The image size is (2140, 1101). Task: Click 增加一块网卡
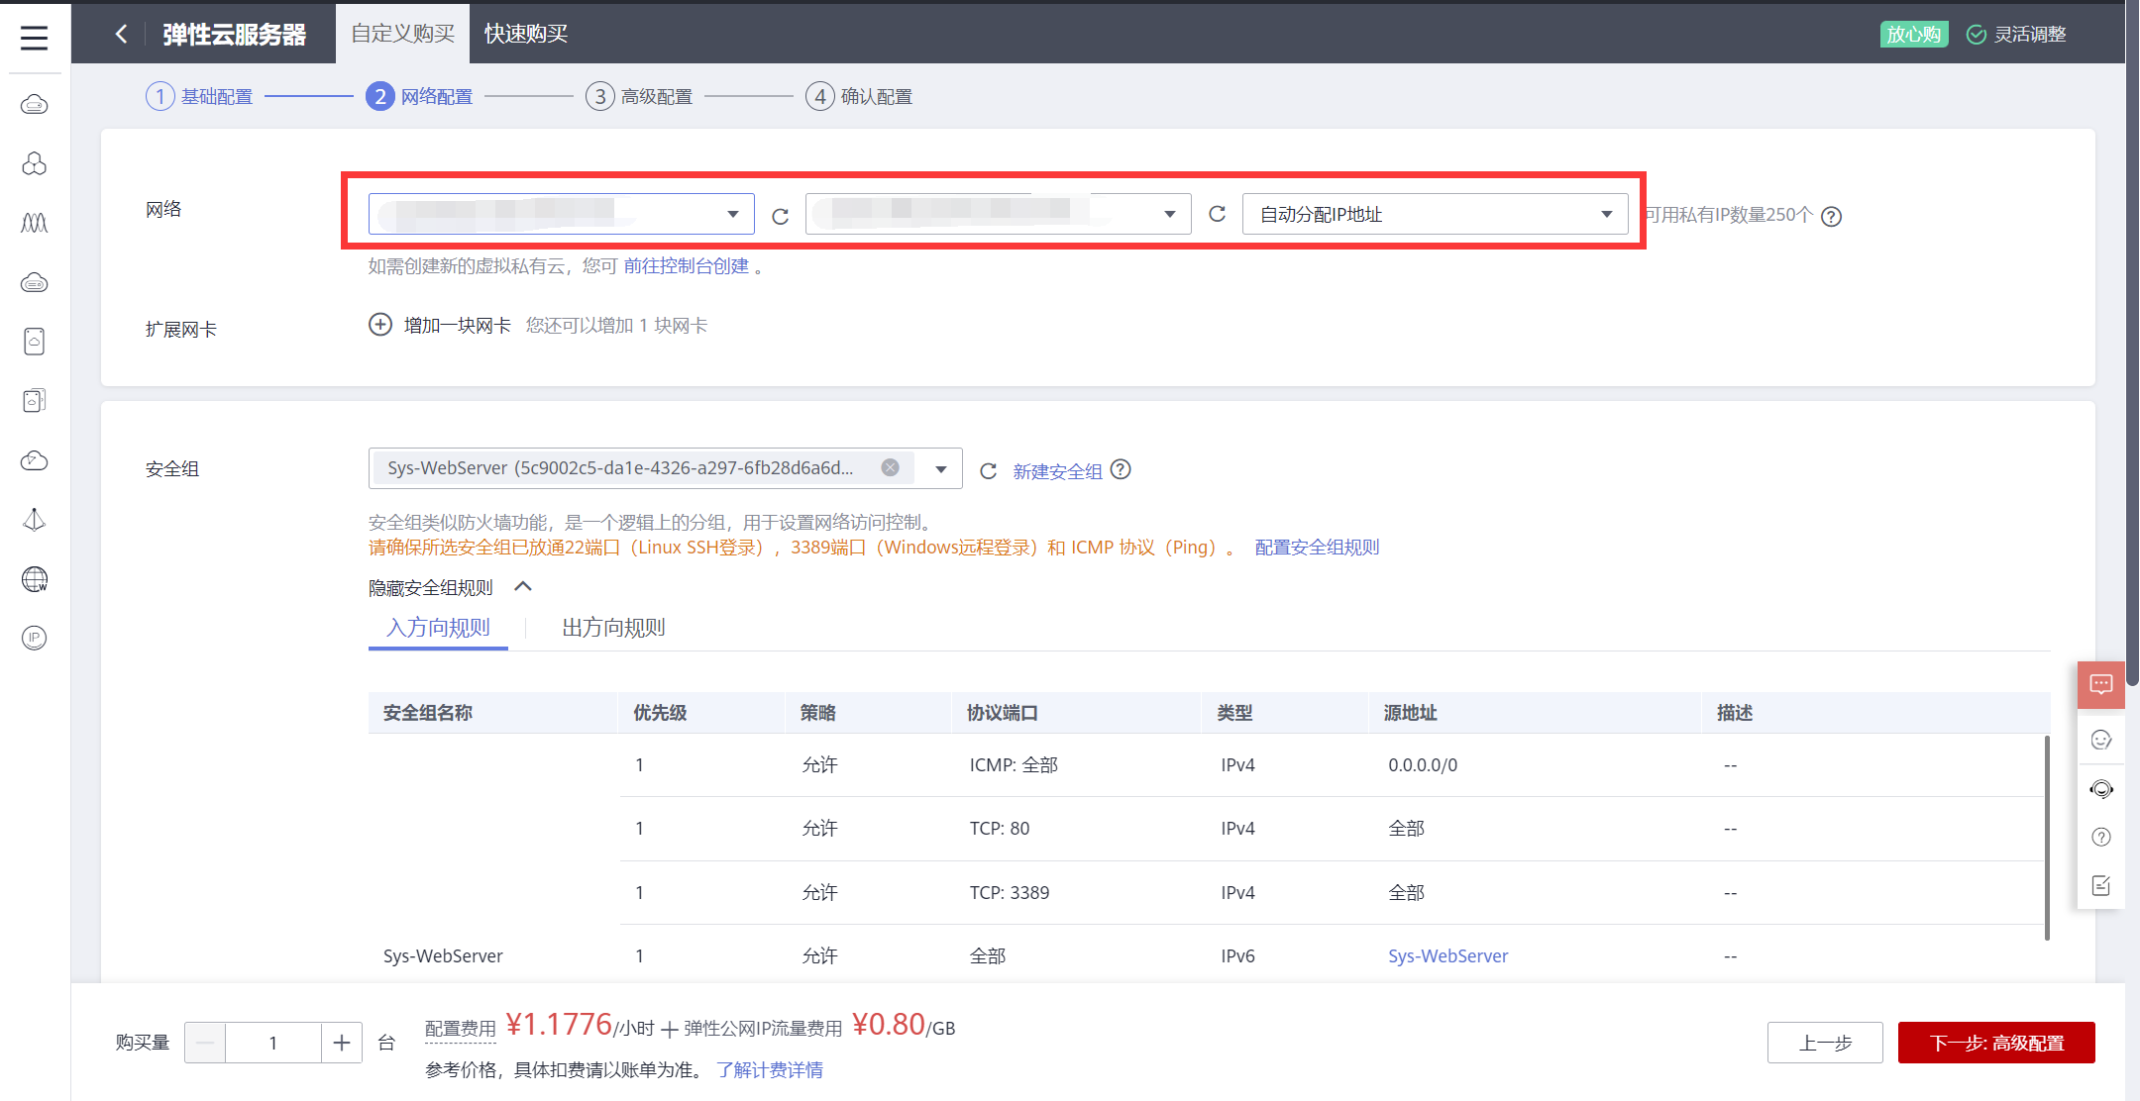pyautogui.click(x=457, y=326)
